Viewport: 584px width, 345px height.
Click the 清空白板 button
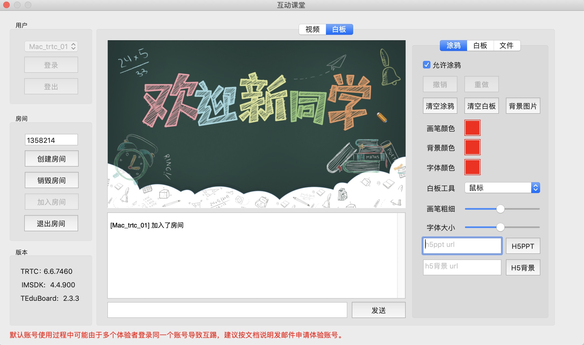click(481, 106)
